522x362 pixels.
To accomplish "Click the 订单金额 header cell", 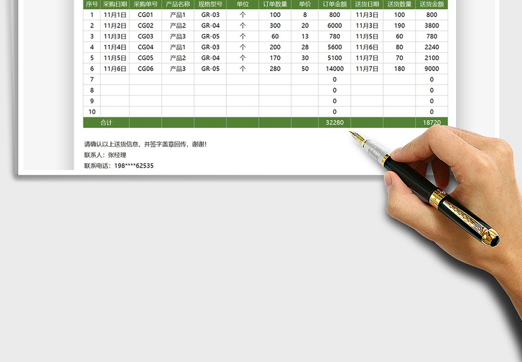I will coord(335,4).
